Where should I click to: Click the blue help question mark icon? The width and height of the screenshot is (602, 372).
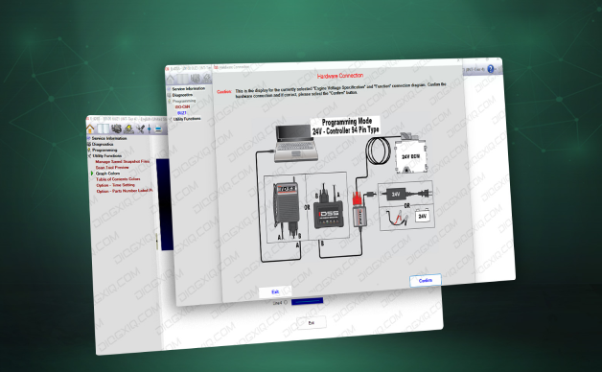pyautogui.click(x=490, y=69)
